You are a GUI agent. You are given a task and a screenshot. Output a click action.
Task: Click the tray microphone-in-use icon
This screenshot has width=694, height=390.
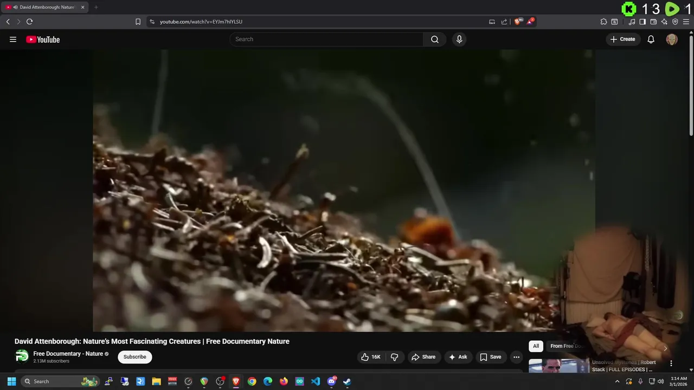pyautogui.click(x=640, y=381)
